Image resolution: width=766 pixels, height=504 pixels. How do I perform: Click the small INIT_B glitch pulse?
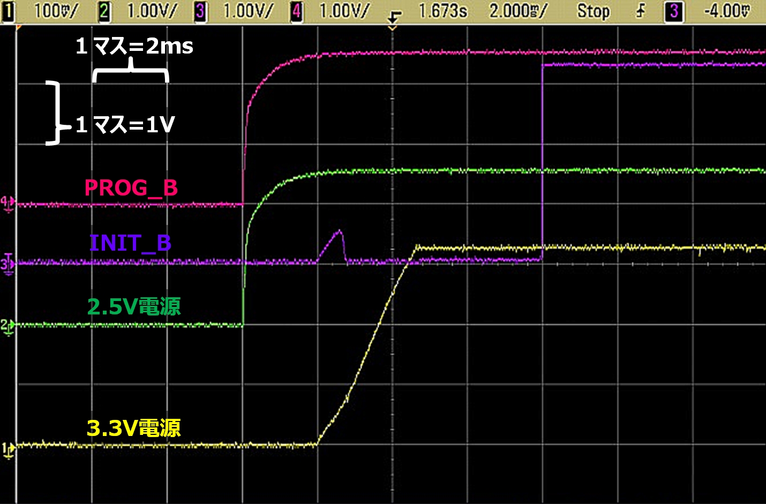333,245
